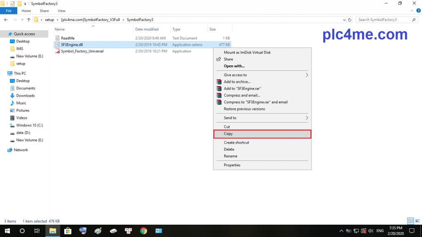Click the Share icon in context menu
This screenshot has height=237, width=422.
[219, 59]
